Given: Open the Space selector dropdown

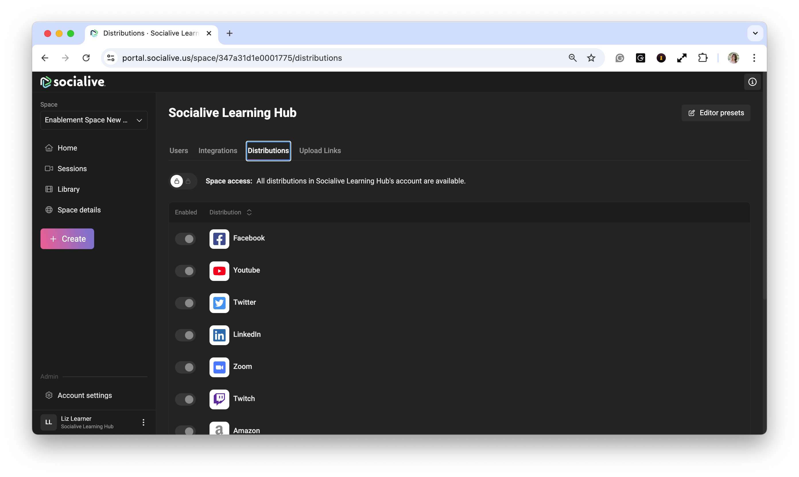Looking at the screenshot, I should tap(94, 120).
